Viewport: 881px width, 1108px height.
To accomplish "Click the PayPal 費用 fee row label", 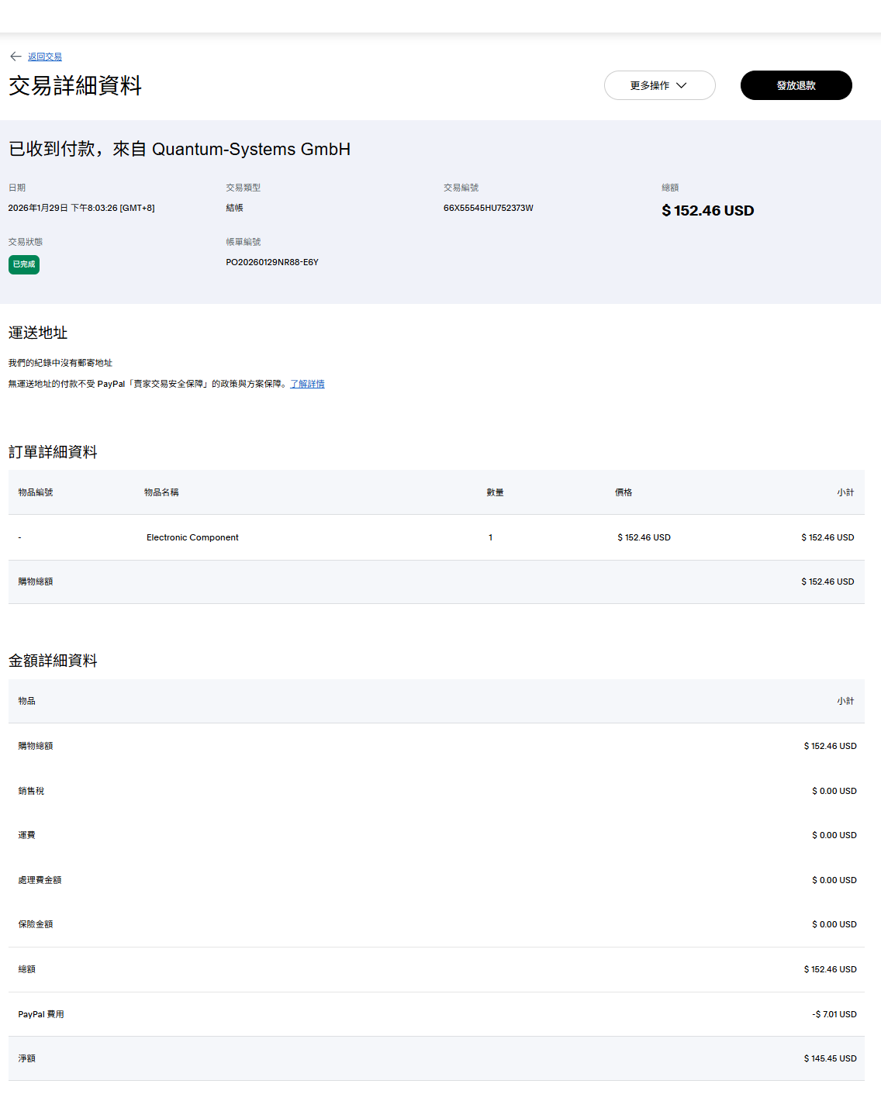I will pyautogui.click(x=41, y=1014).
